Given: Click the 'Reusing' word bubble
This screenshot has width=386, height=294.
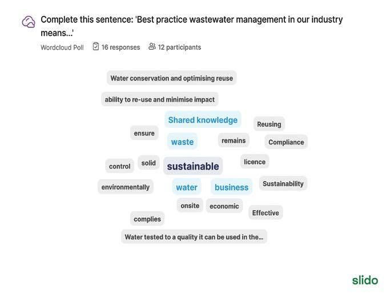Looking at the screenshot, I should point(269,124).
